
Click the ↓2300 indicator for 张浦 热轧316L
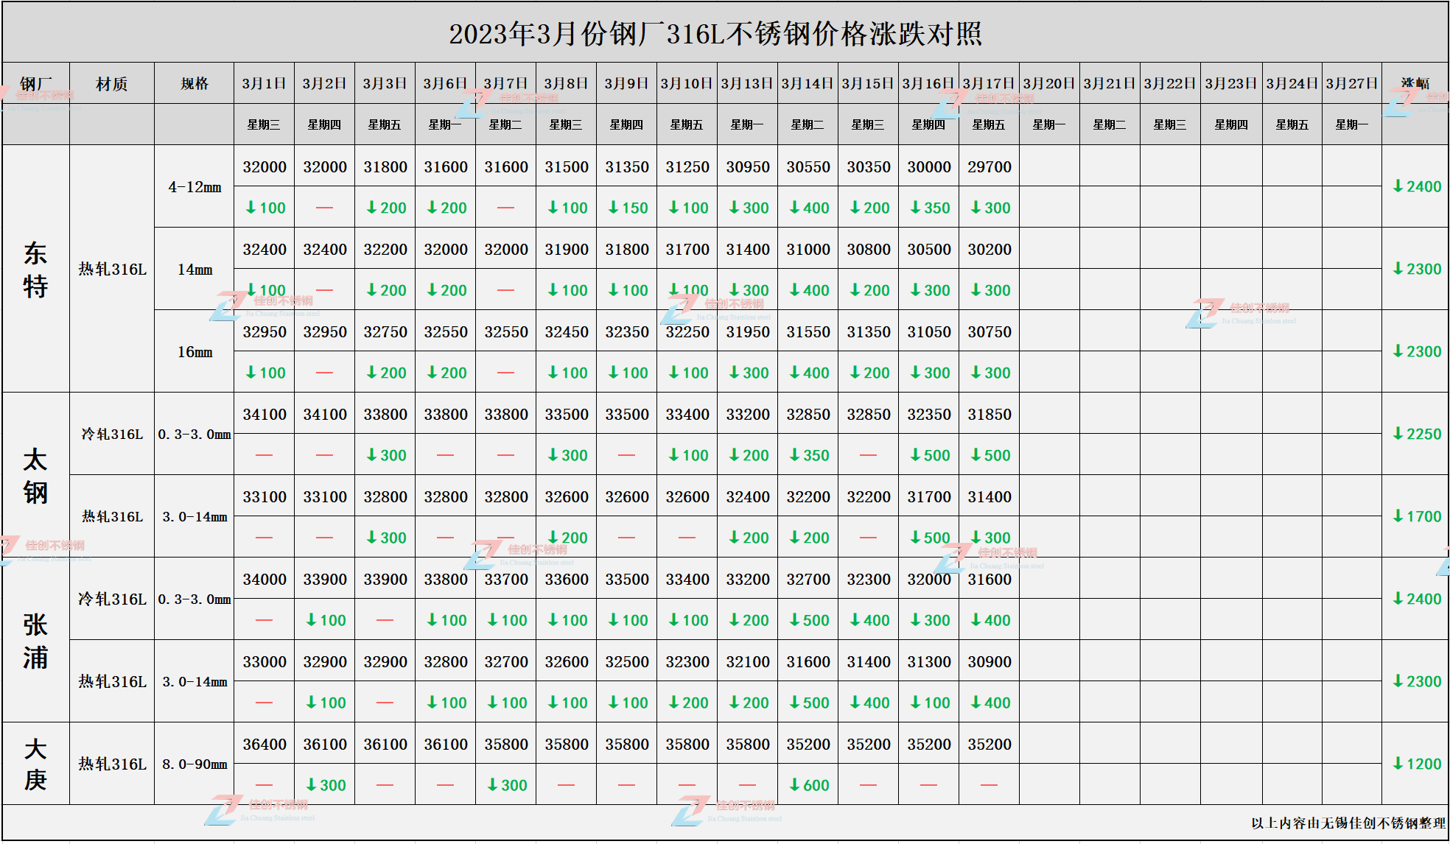pos(1415,682)
